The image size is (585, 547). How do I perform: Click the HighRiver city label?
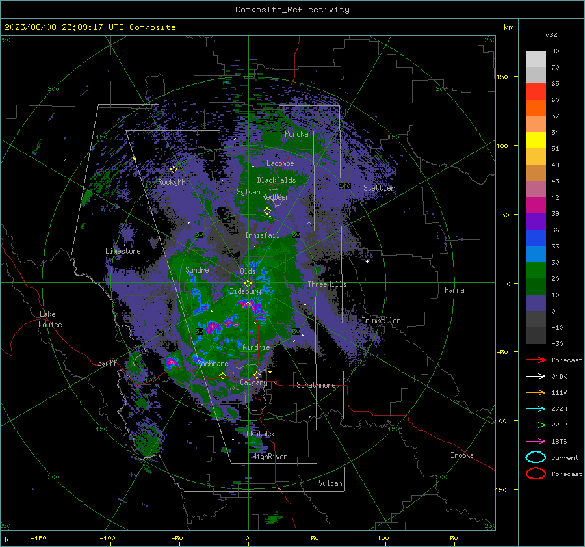pos(270,457)
